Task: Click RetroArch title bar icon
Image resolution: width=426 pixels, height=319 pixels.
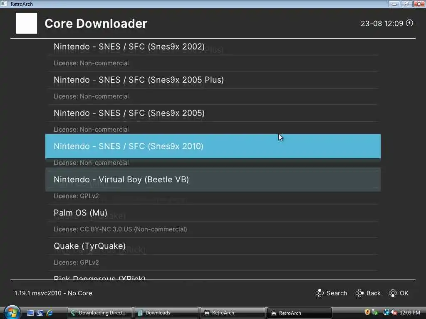Action: point(4,4)
